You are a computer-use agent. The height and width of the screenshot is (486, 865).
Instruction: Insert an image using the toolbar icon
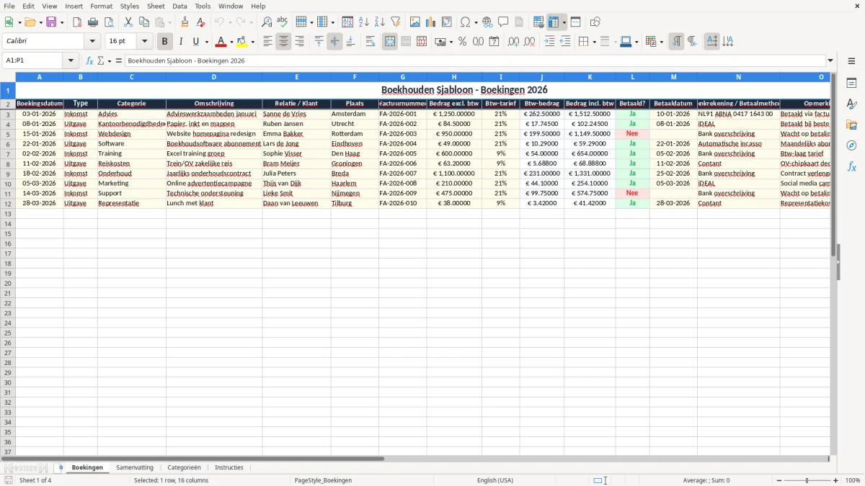tap(415, 22)
